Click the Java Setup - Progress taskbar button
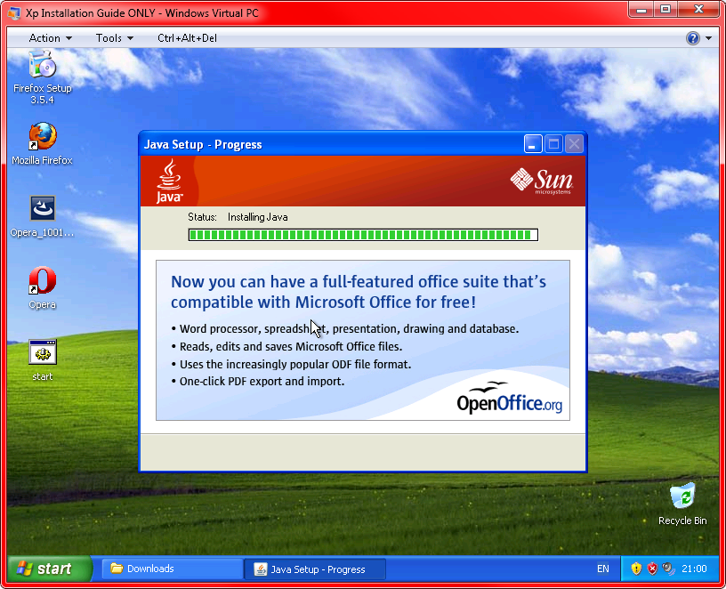726x589 pixels. (x=315, y=569)
